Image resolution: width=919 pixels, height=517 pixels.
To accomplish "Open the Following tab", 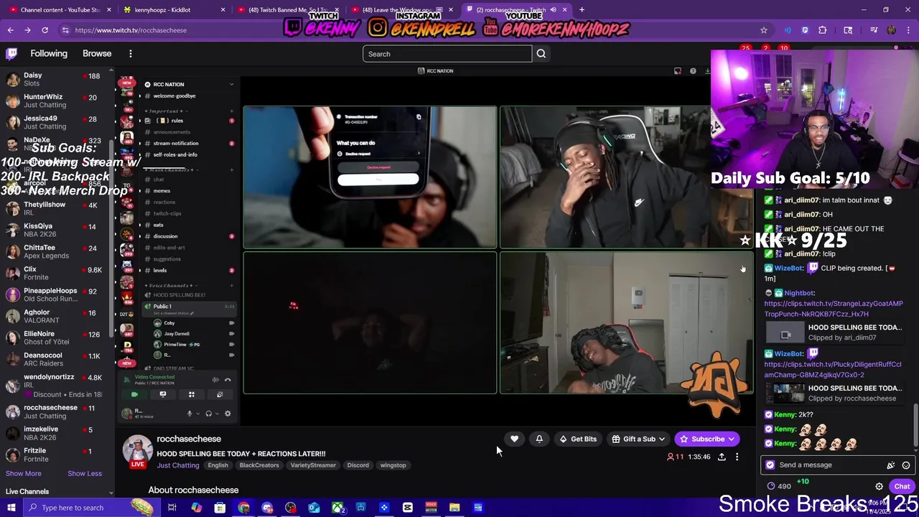I will coord(49,54).
